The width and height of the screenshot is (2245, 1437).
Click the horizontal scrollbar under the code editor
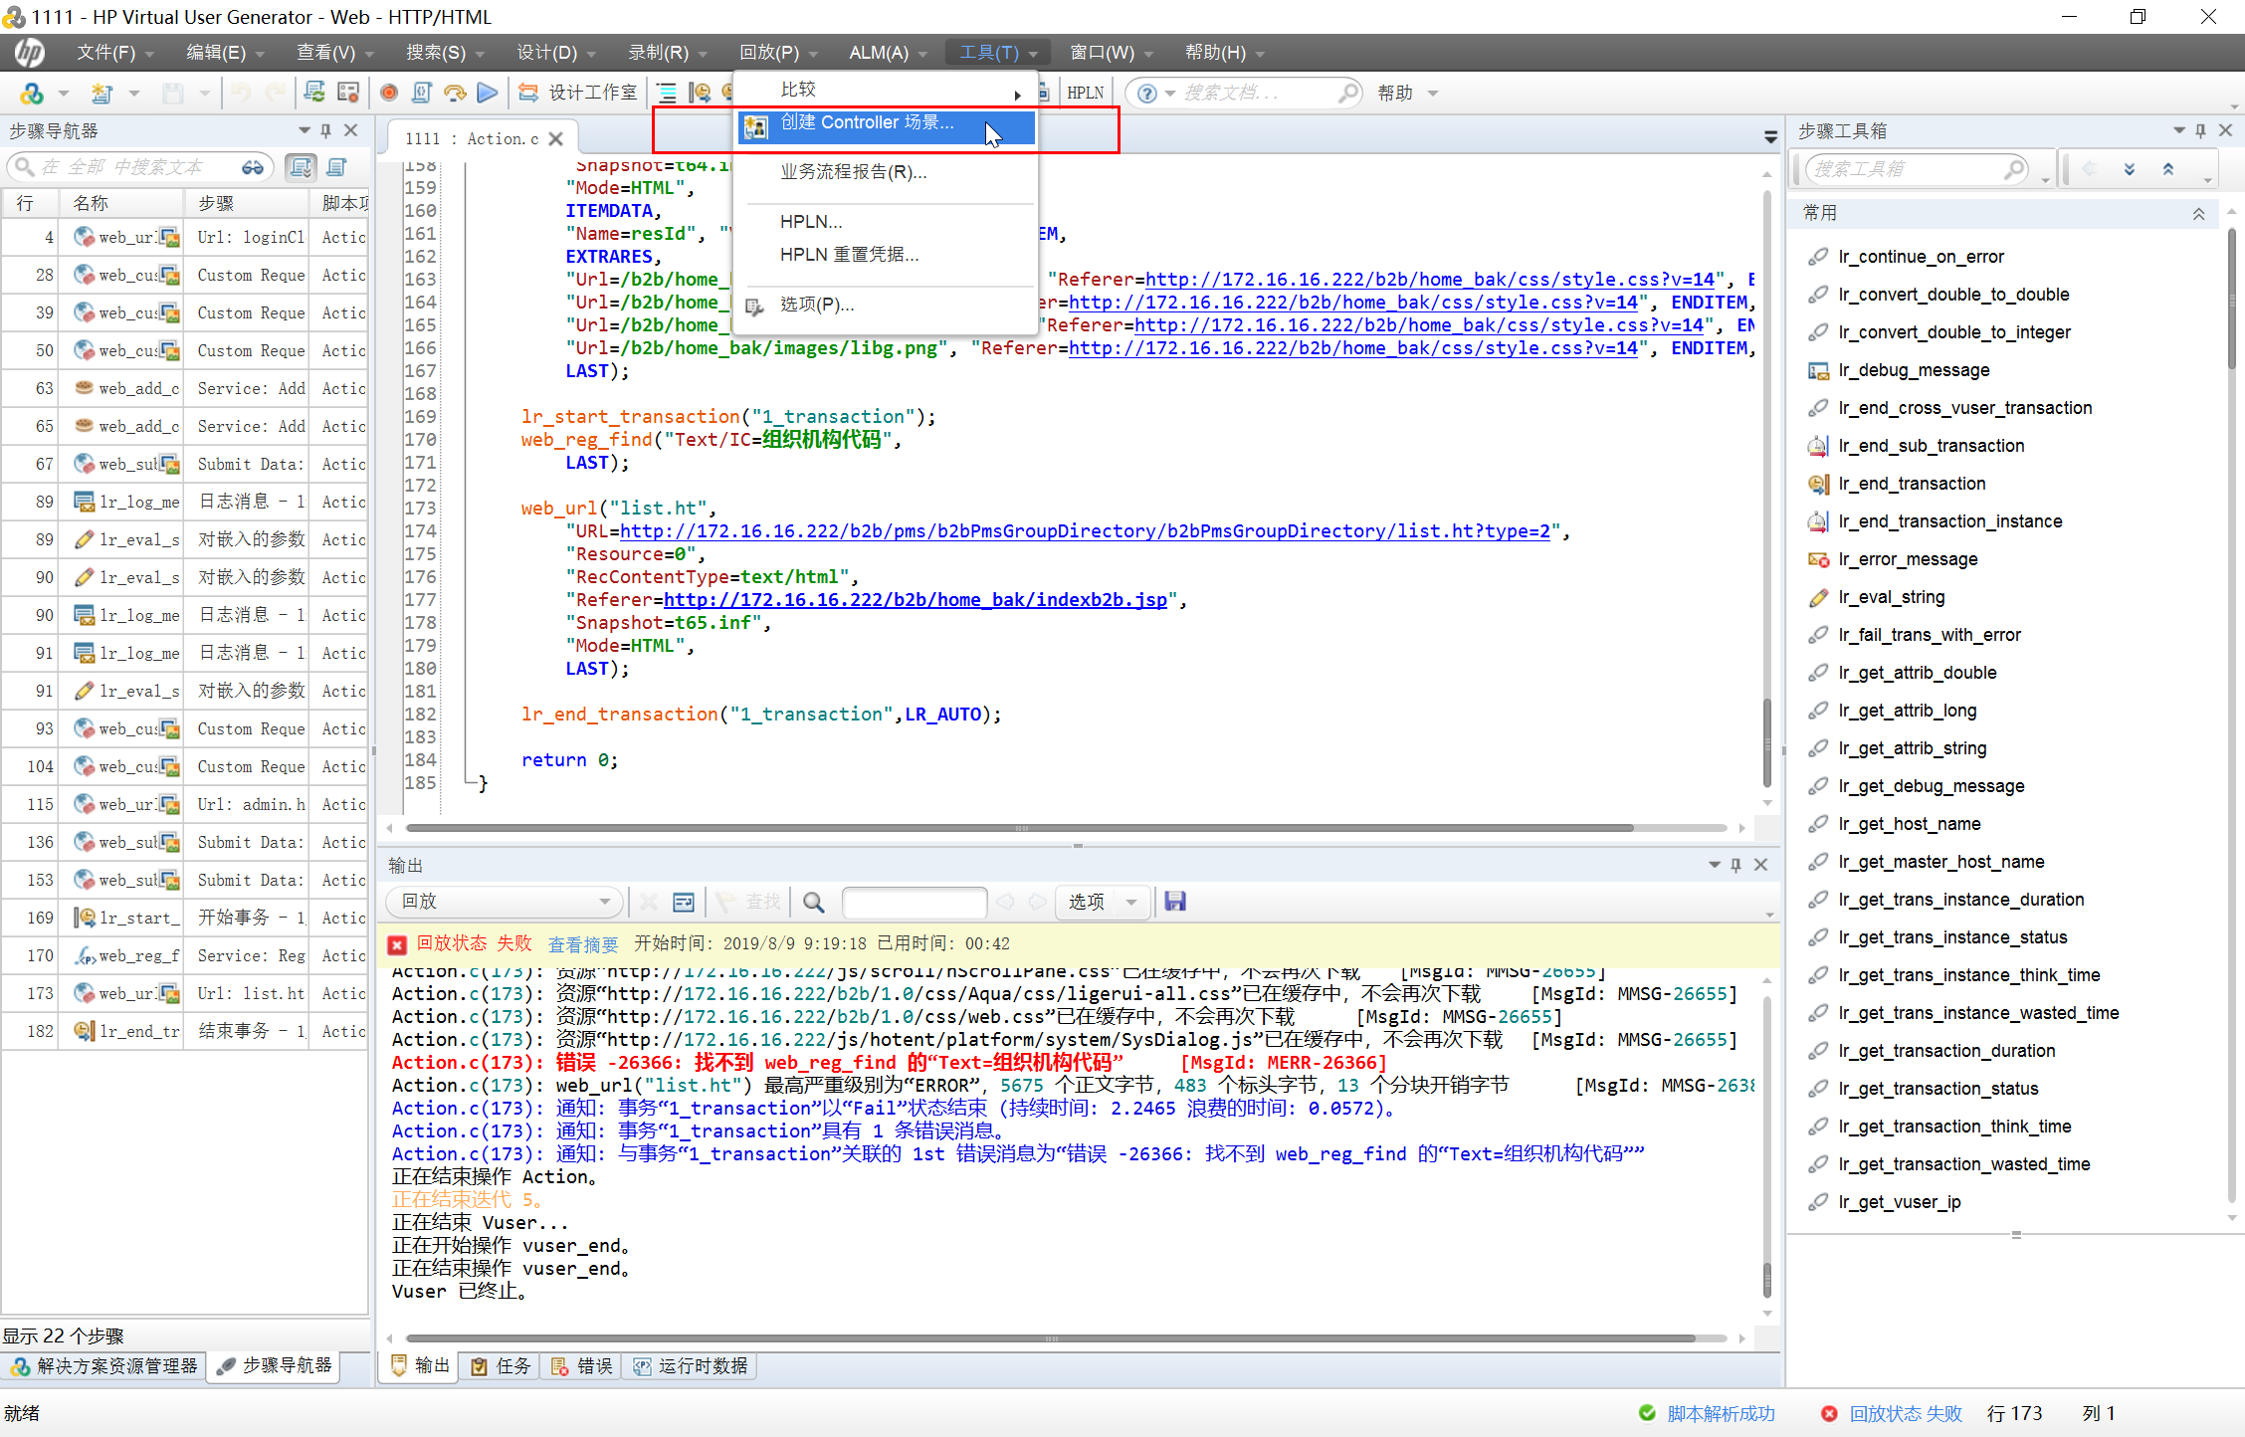tap(1019, 828)
